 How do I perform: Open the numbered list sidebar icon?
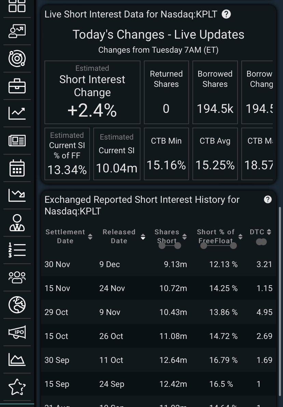coord(17,250)
